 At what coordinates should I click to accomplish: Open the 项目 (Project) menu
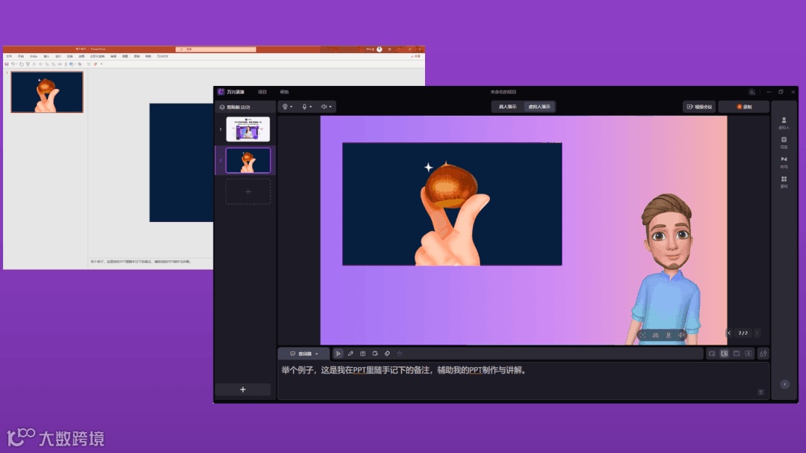point(262,92)
